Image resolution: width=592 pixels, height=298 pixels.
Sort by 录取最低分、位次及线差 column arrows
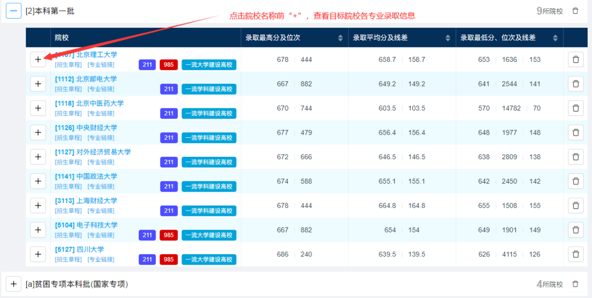pyautogui.click(x=555, y=38)
